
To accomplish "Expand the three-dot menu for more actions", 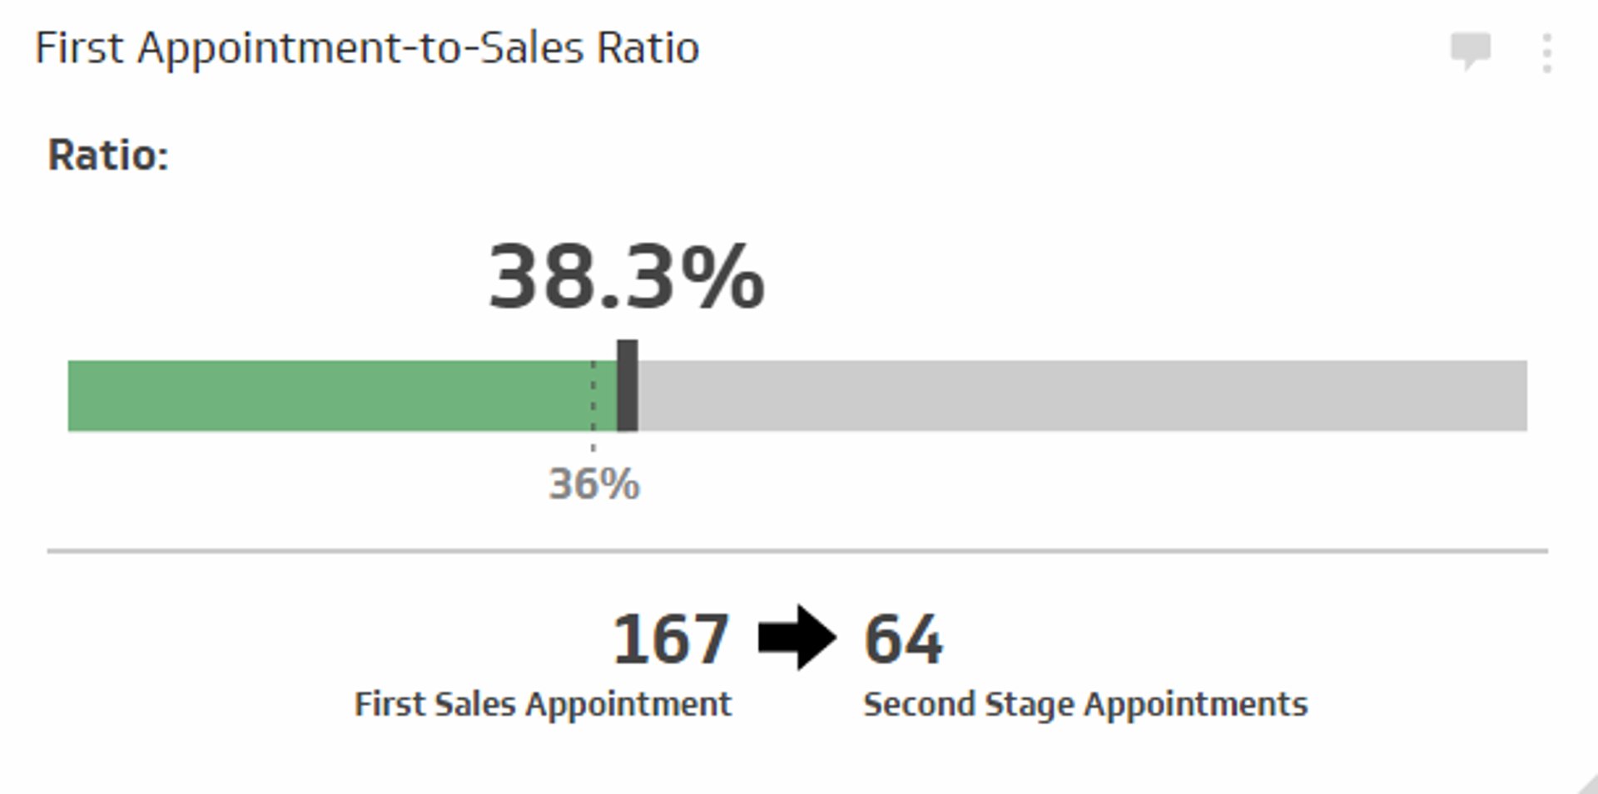I will tap(1547, 52).
